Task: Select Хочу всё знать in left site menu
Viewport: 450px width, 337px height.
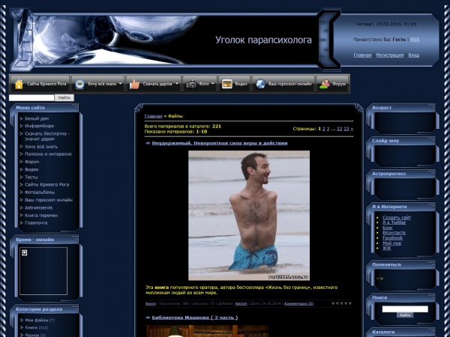Action: tap(41, 147)
